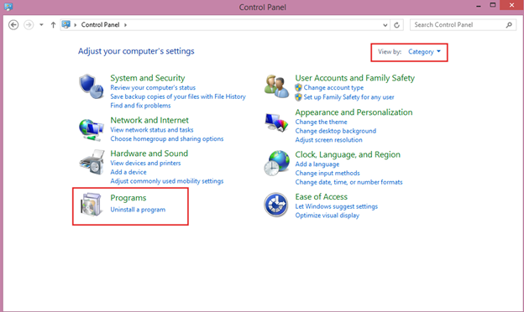This screenshot has height=312, width=524.
Task: Open Clock, Language, and Region heading
Action: click(348, 154)
